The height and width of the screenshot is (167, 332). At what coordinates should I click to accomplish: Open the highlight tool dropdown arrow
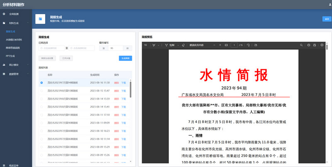point(159,45)
